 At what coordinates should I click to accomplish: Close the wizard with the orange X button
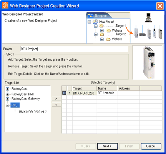pyautogui.click(x=160, y=6)
